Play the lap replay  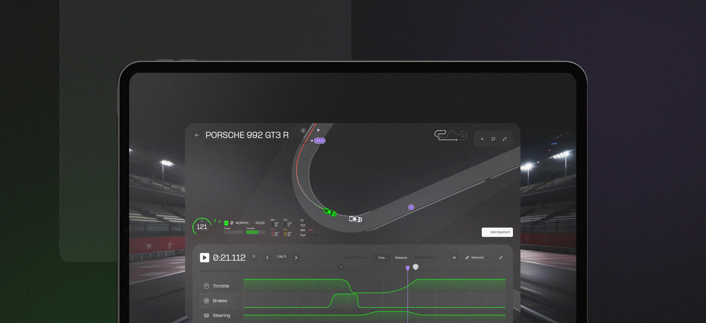[x=204, y=258]
